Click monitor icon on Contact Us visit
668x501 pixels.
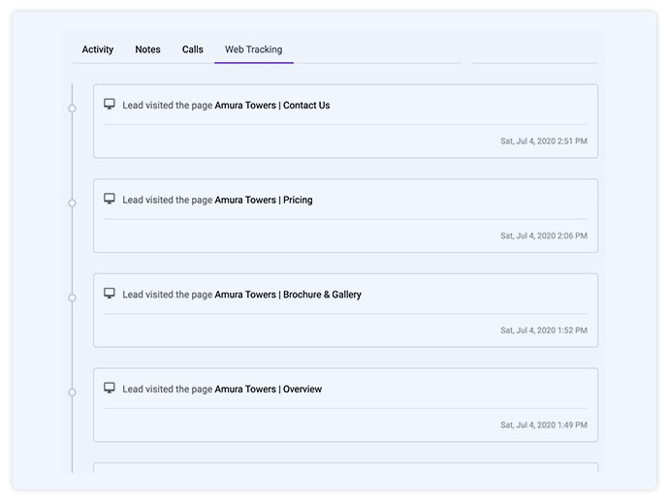(110, 105)
